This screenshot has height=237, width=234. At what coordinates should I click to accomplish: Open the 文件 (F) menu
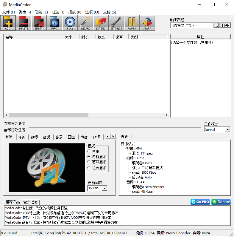pyautogui.click(x=9, y=12)
